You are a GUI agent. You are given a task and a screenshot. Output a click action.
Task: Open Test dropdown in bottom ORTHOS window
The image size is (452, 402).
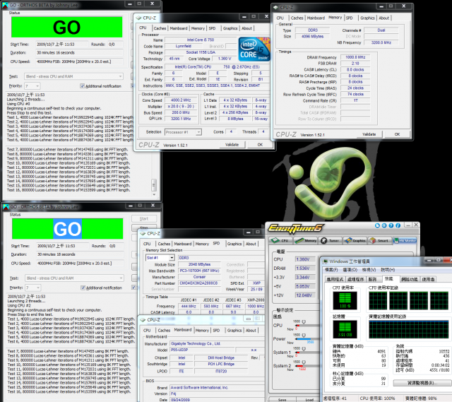pos(74,278)
